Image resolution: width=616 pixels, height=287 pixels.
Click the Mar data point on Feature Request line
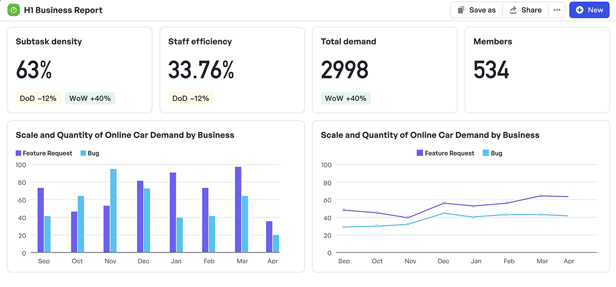pyautogui.click(x=542, y=196)
